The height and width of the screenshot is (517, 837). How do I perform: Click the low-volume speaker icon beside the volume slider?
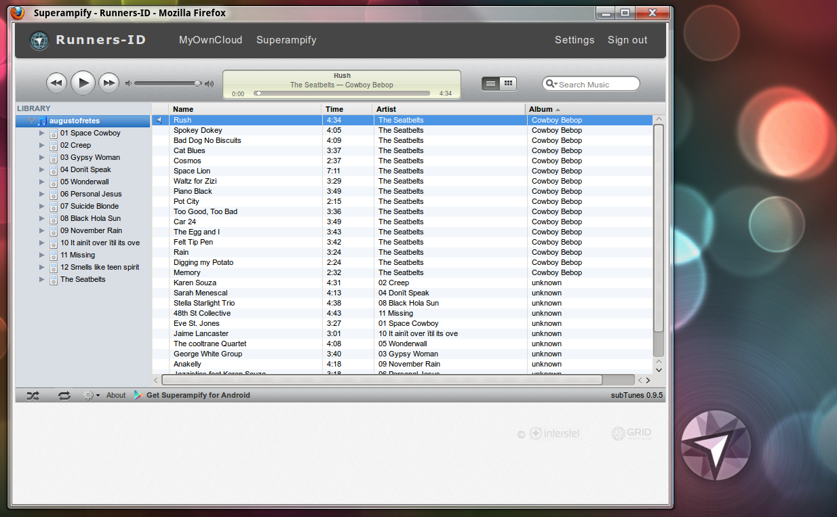128,83
